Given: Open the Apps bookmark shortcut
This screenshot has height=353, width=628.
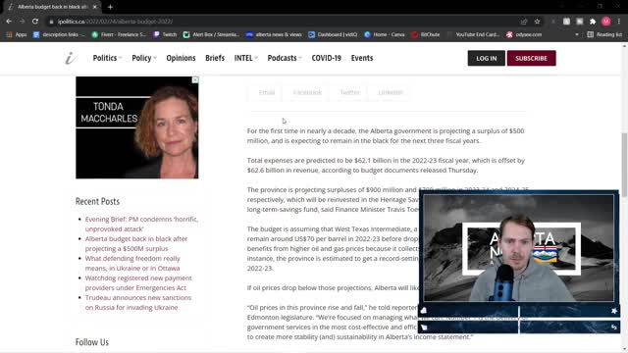Looking at the screenshot, I should [x=17, y=35].
